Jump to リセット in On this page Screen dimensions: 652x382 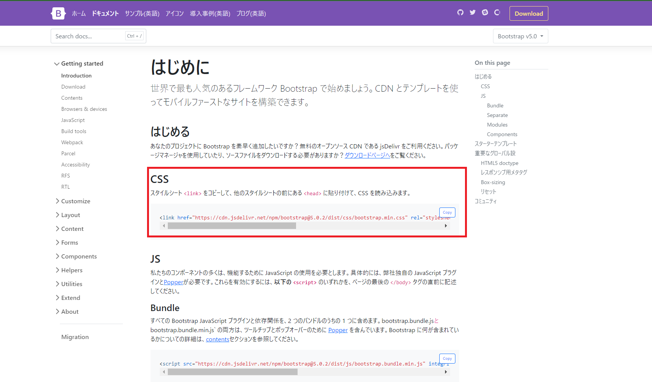488,192
